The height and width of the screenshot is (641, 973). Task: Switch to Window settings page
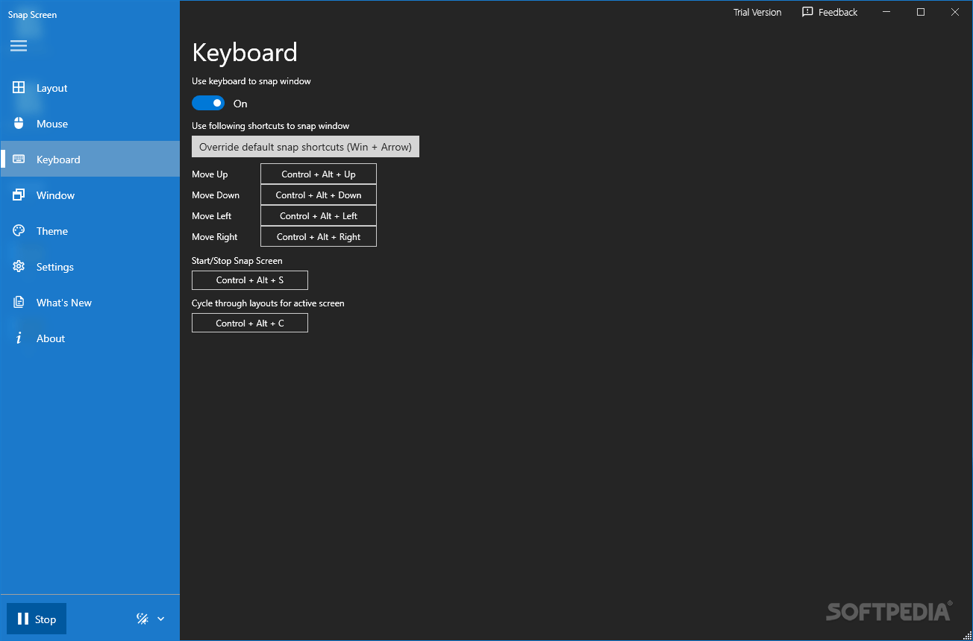[90, 195]
